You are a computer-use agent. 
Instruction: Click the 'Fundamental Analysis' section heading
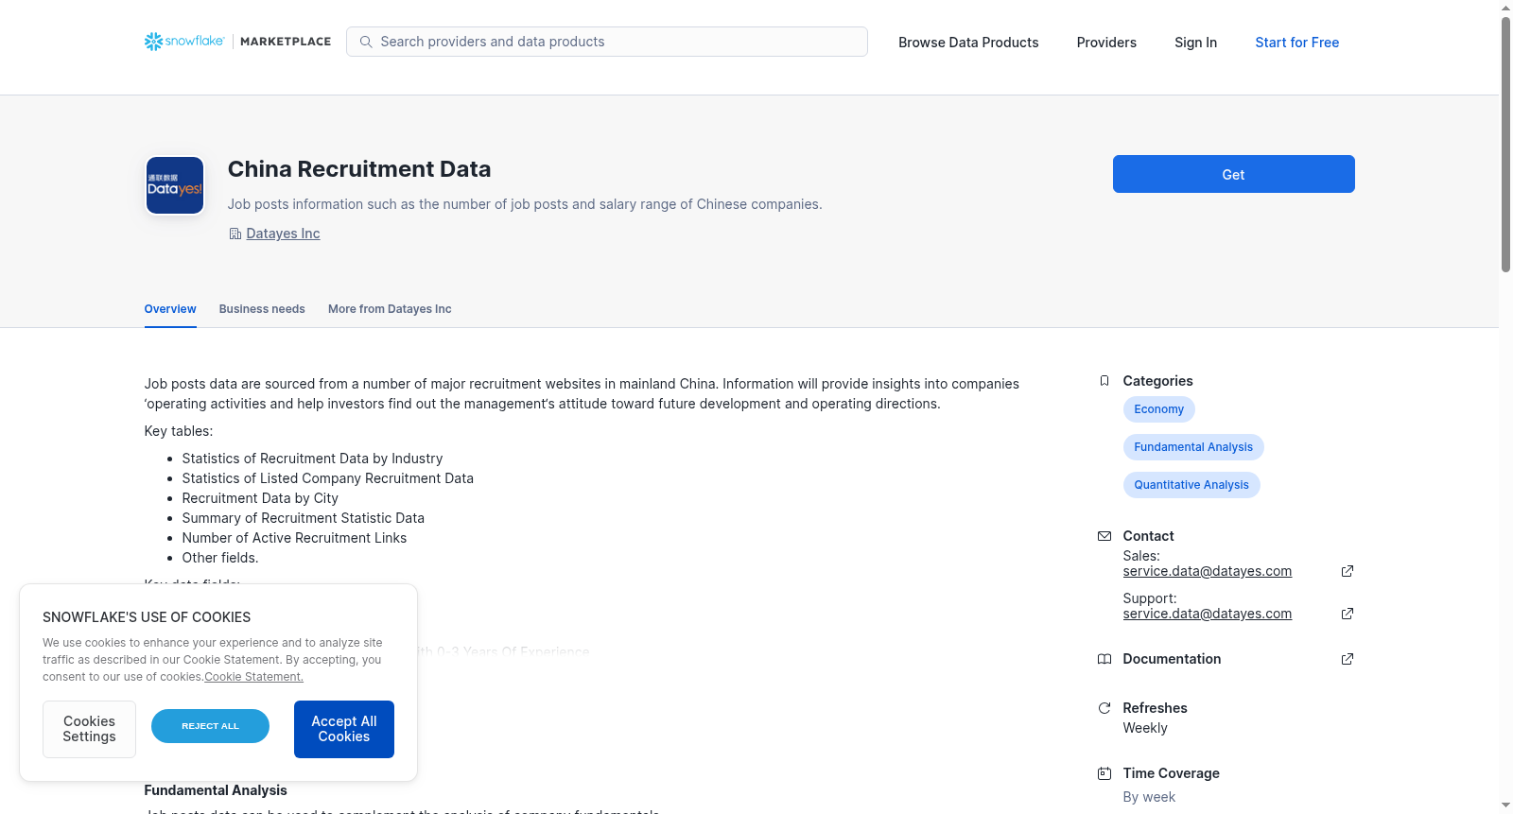pyautogui.click(x=216, y=790)
